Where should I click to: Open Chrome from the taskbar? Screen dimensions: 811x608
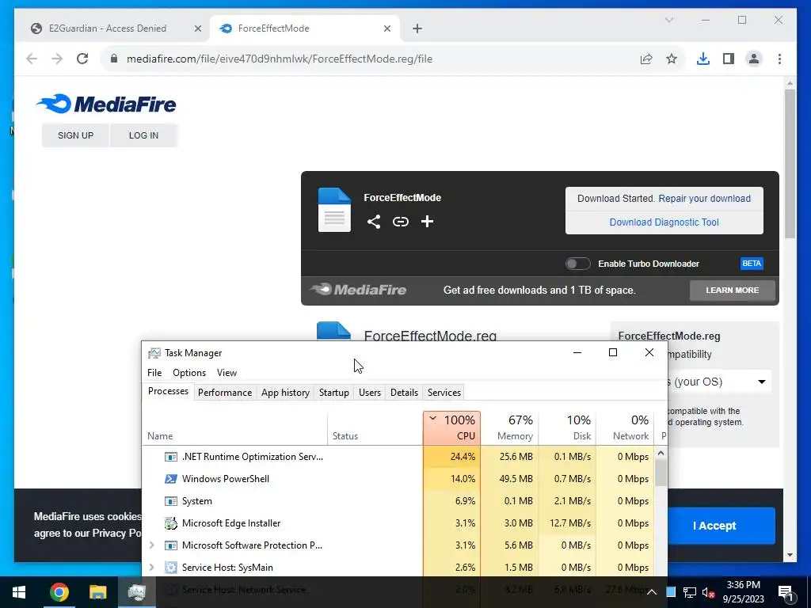pos(59,592)
